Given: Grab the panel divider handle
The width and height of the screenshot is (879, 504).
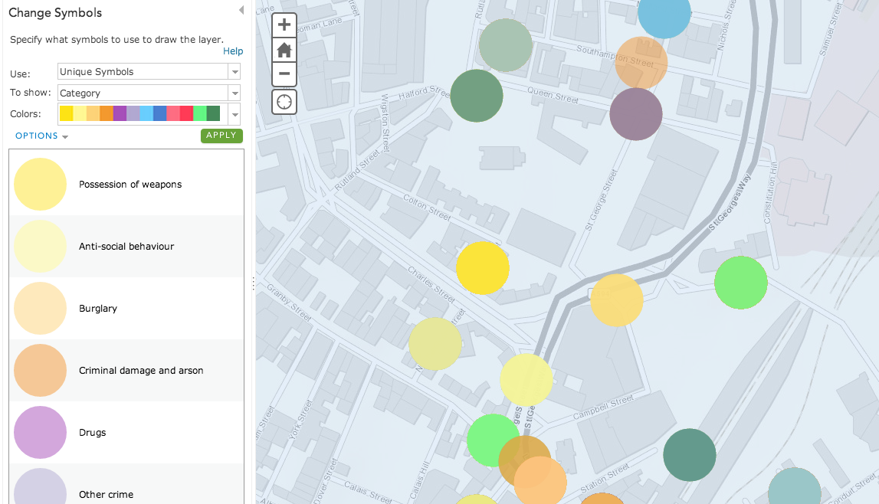Looking at the screenshot, I should pyautogui.click(x=254, y=284).
